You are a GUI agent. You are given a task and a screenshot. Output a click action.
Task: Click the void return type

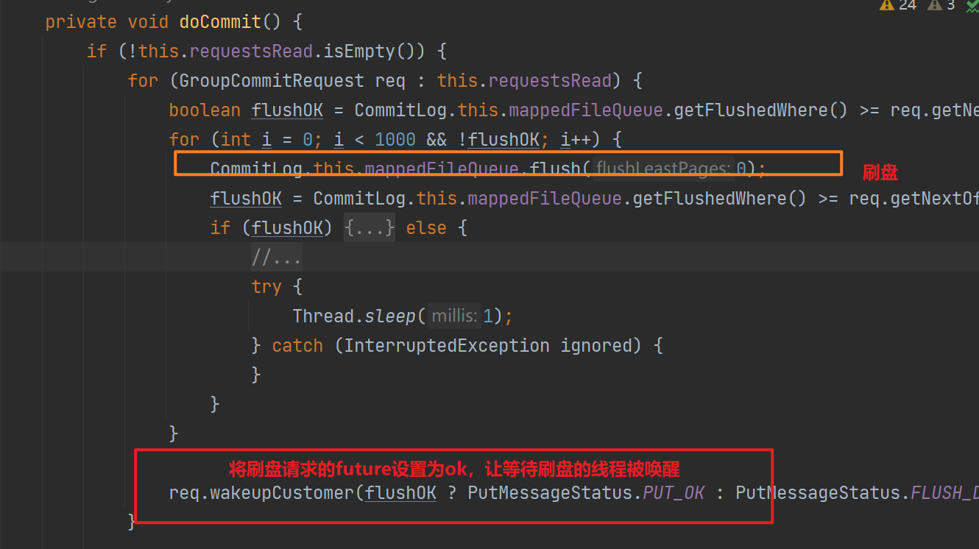click(x=148, y=22)
